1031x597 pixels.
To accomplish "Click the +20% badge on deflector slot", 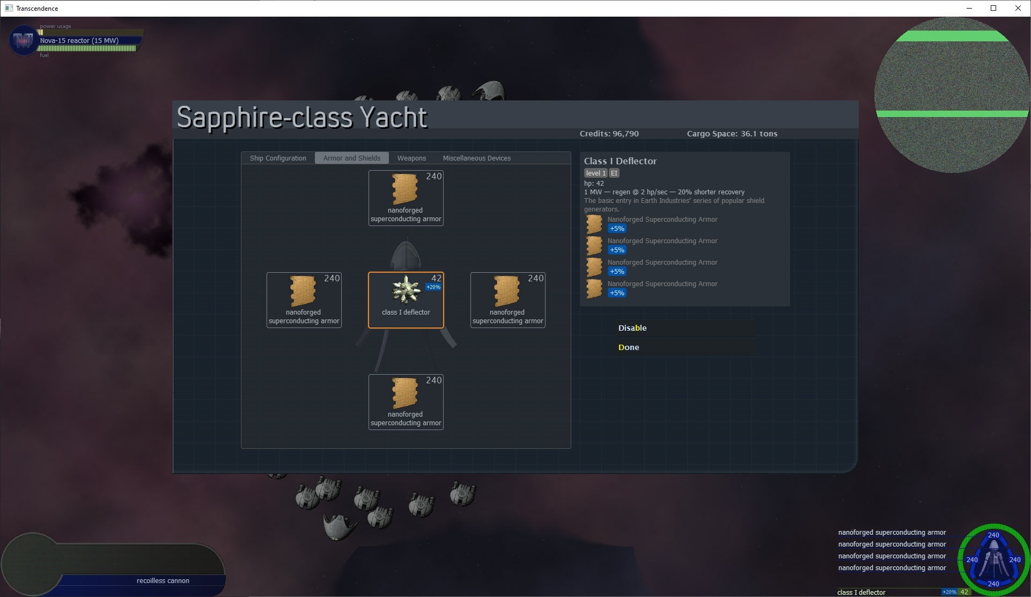I will coord(433,287).
